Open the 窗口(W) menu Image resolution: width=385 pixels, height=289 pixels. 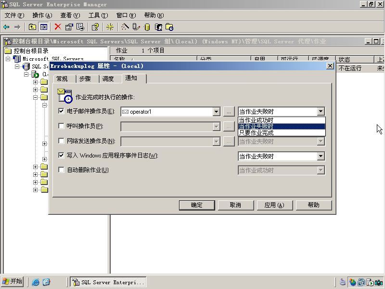pyautogui.click(x=126, y=15)
